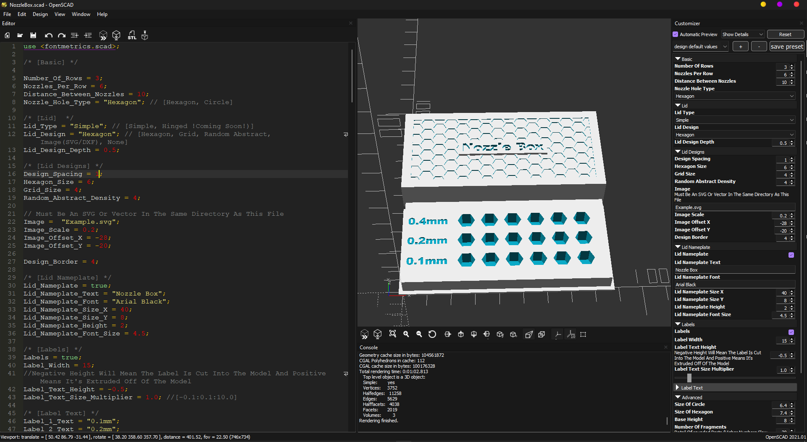The image size is (807, 442).
Task: Uncheck the Lid Nameplate checkbox
Action: click(791, 255)
